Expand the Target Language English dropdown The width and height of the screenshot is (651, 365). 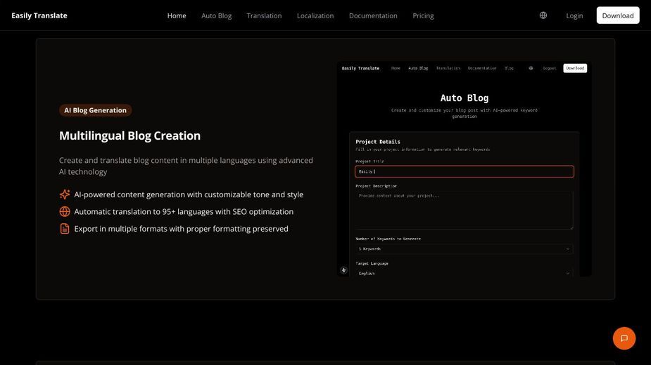(464, 273)
